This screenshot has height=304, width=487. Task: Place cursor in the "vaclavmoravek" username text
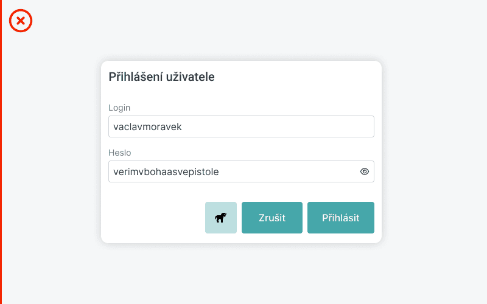[147, 126]
